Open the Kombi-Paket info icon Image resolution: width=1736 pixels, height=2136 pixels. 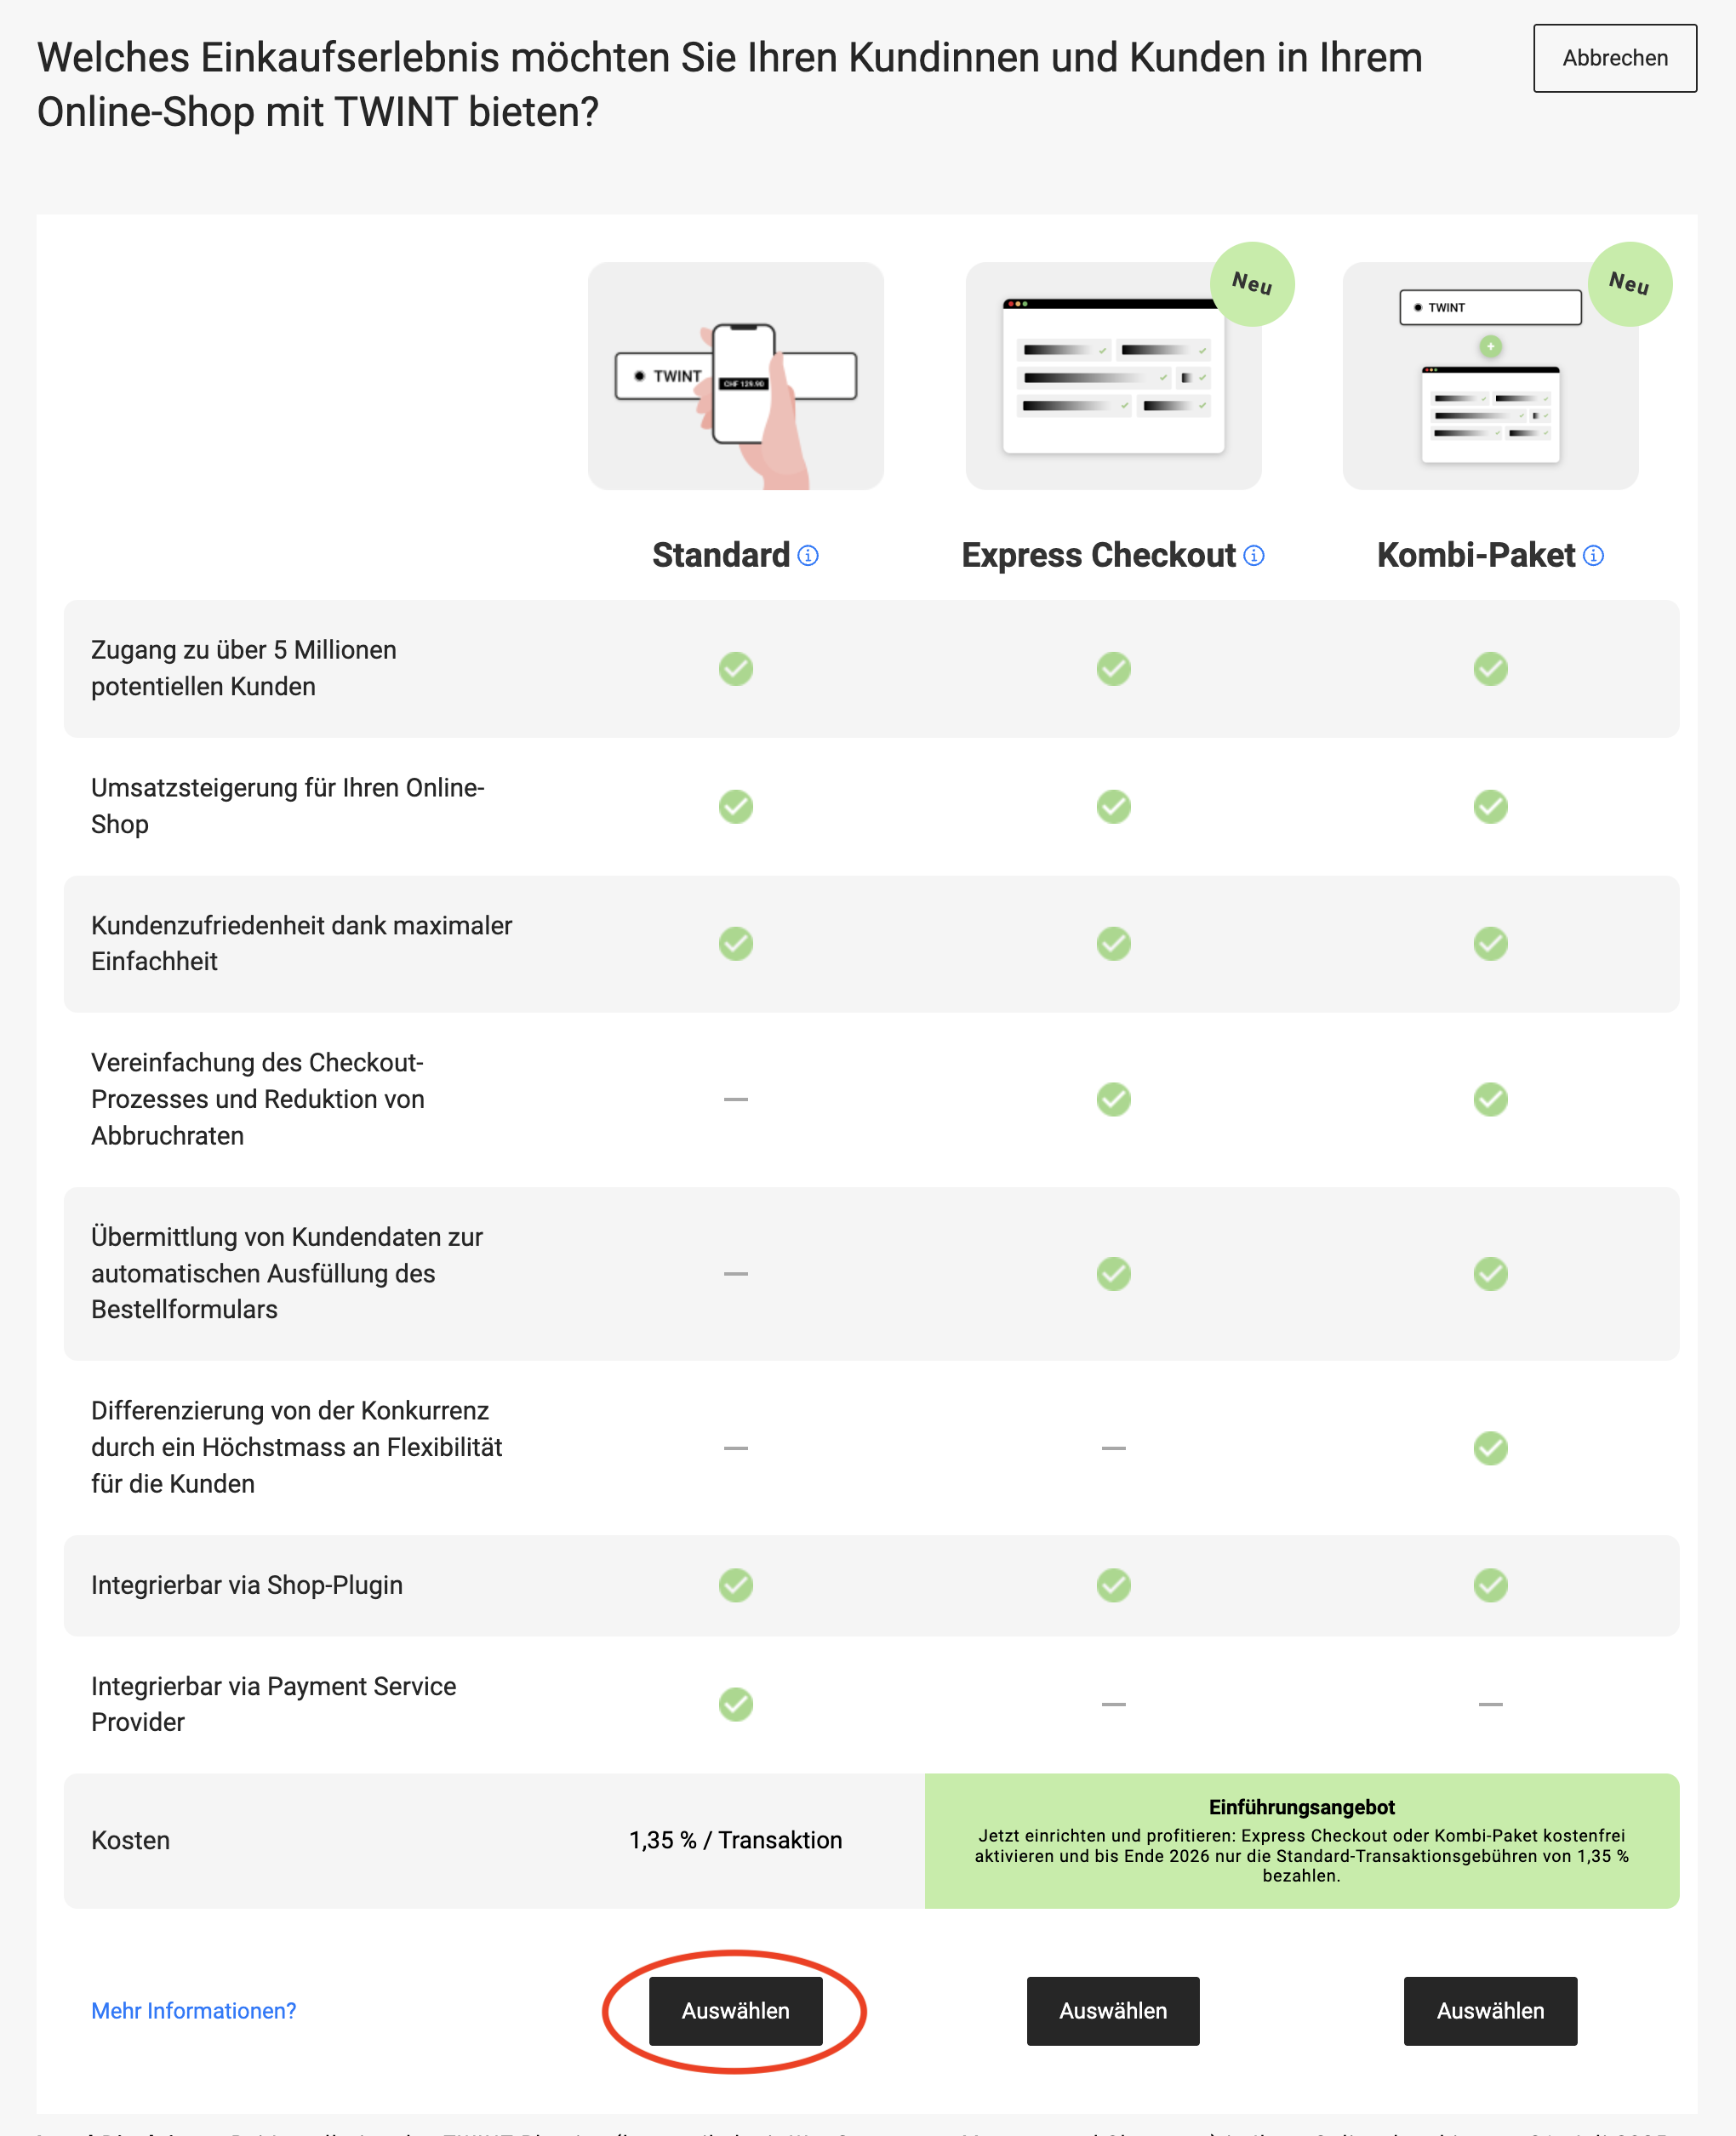(1594, 555)
